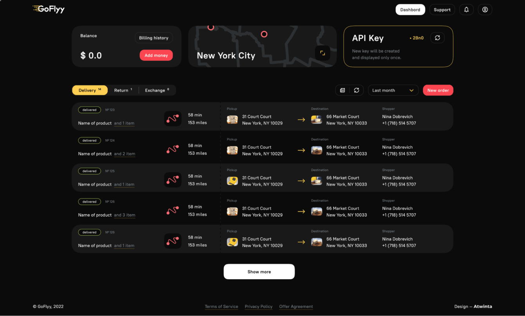525x316 pixels.
Task: Open the "and 3 item" link
Action: 125,215
